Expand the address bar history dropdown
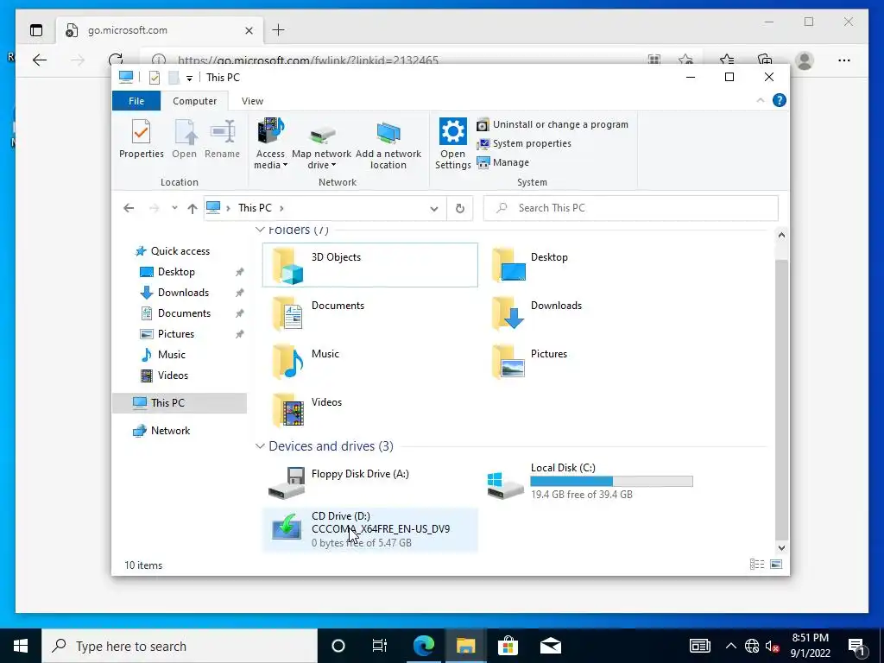Image resolution: width=884 pixels, height=663 pixels. [433, 209]
